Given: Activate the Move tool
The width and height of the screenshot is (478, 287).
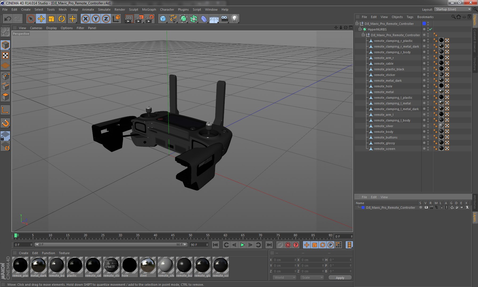Looking at the screenshot, I should tap(41, 19).
